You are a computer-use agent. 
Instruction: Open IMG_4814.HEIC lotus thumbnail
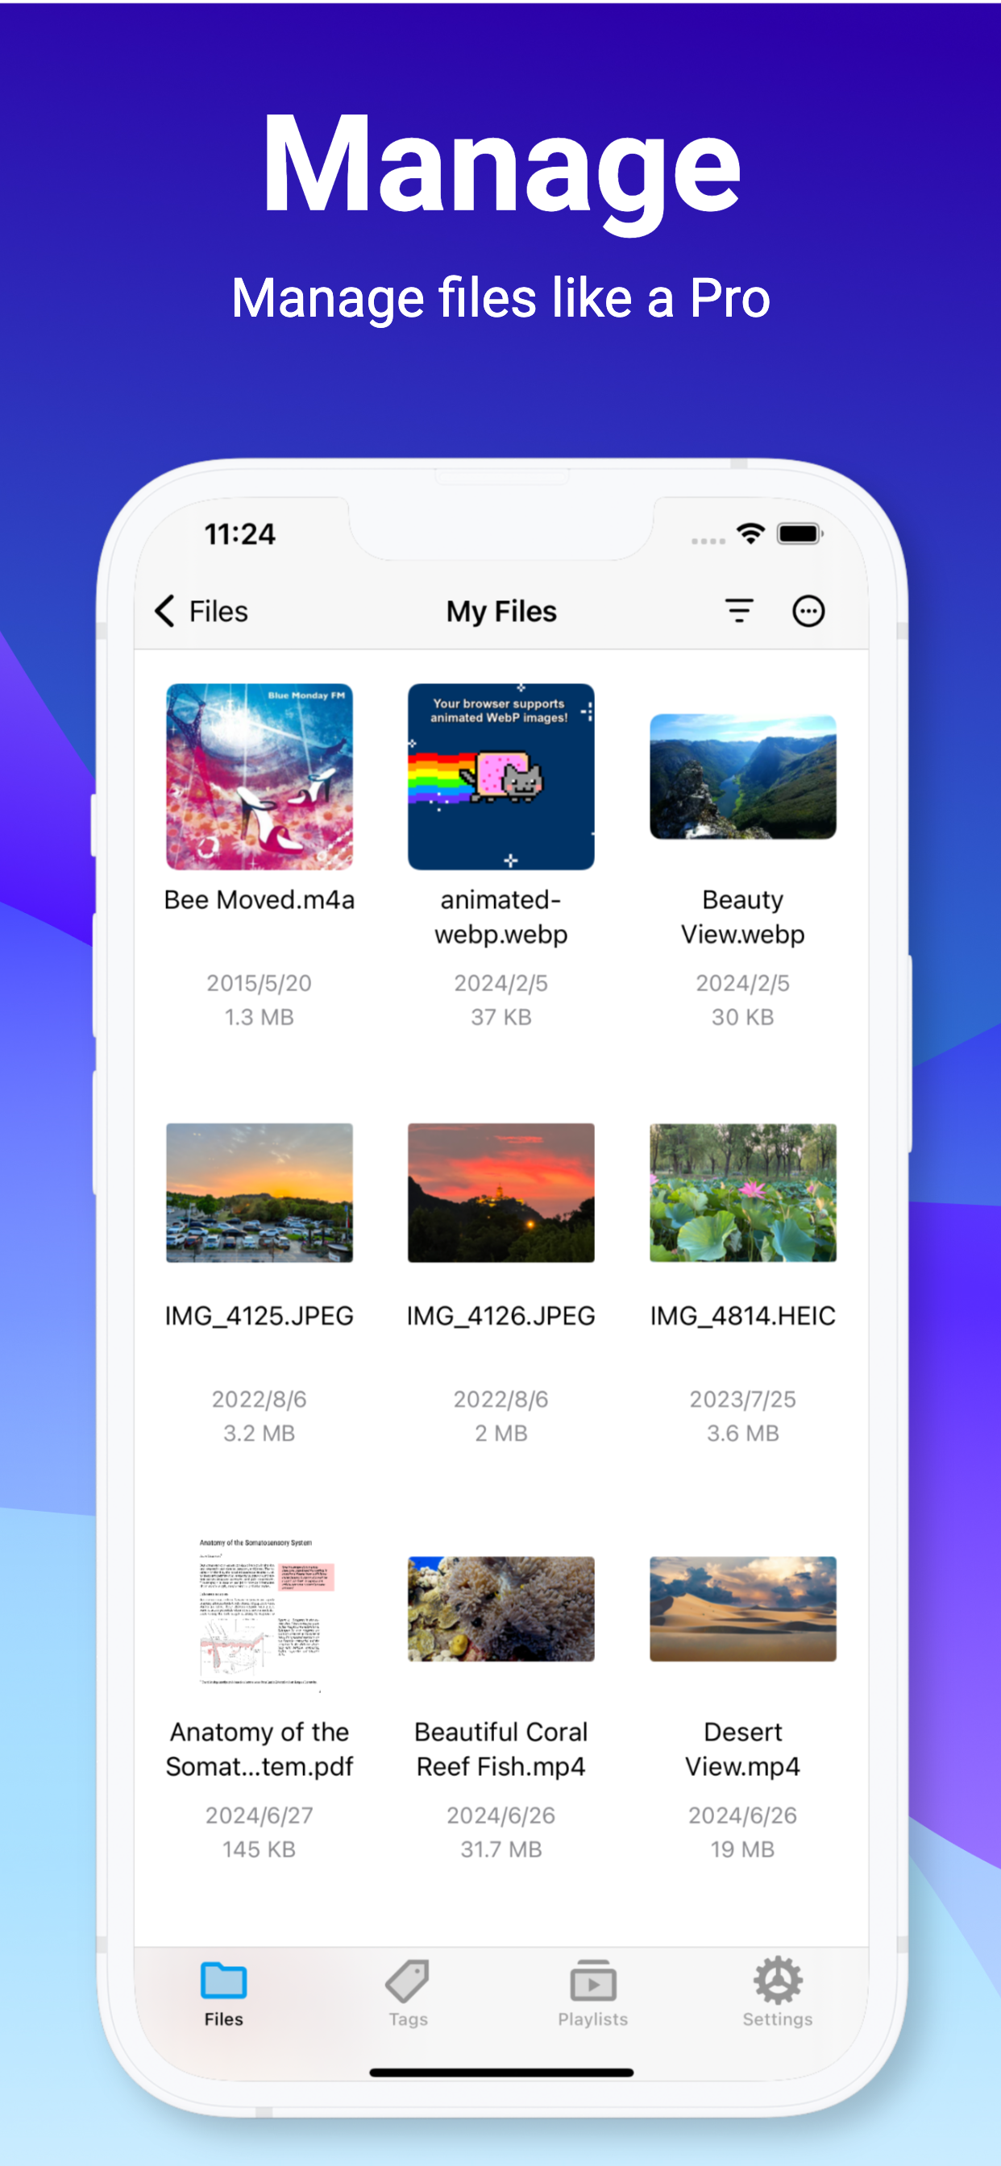743,1193
